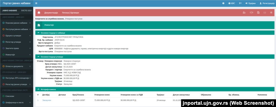Open the help question mark icon

point(223,3)
